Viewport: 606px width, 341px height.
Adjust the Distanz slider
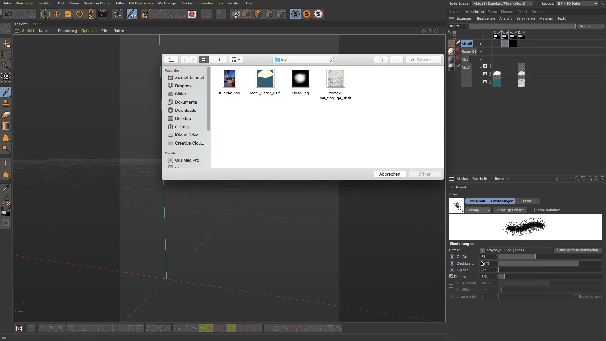pos(550,277)
